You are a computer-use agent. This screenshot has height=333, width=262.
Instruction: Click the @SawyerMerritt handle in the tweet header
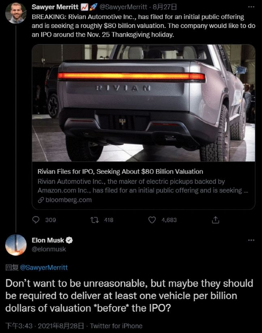[123, 7]
